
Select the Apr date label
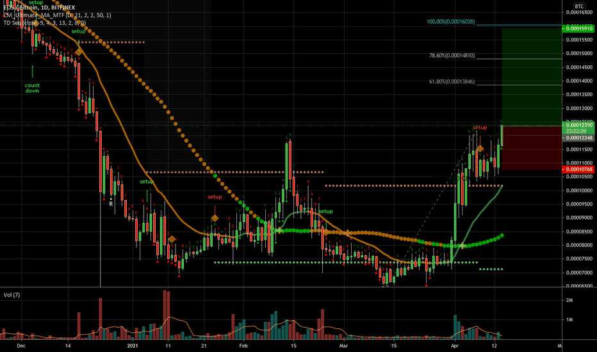[x=454, y=346]
